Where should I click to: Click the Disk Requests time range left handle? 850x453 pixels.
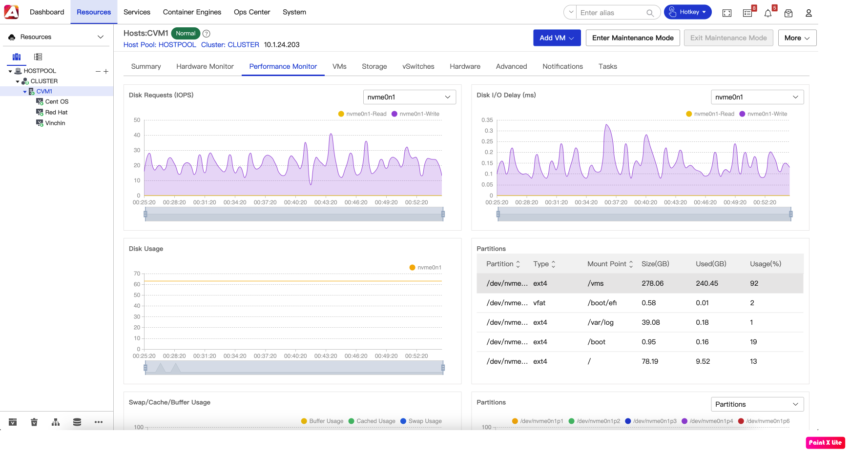click(x=145, y=214)
